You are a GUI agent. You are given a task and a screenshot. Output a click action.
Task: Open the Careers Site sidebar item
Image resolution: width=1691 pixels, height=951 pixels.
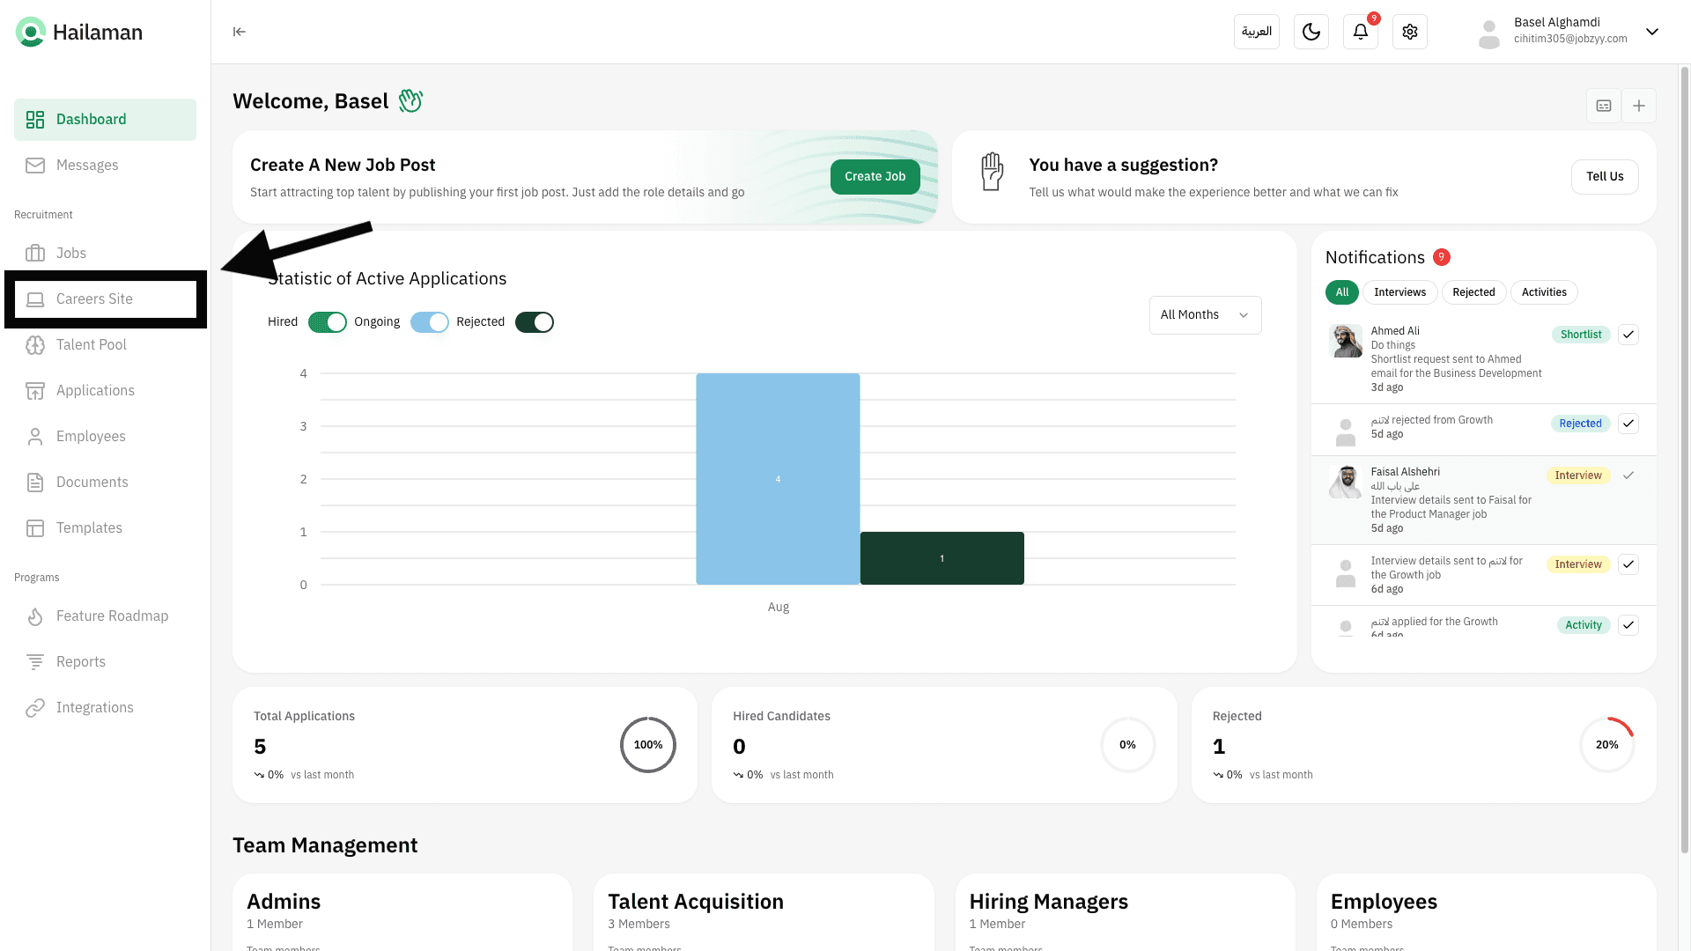coord(94,299)
